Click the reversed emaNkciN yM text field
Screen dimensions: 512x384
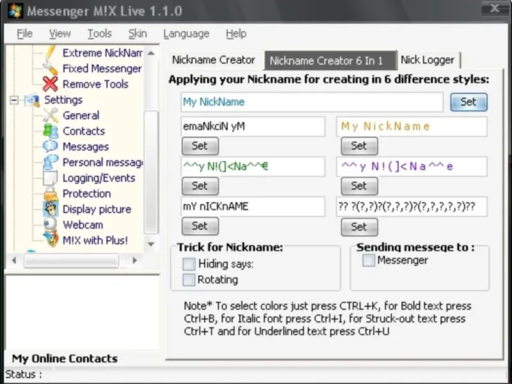[253, 126]
